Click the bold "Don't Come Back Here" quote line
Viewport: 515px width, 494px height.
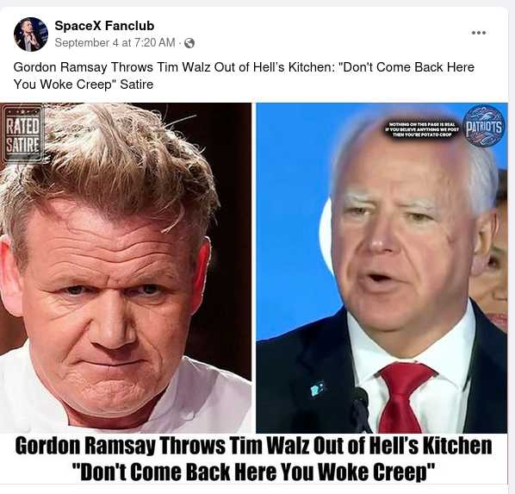(x=253, y=472)
